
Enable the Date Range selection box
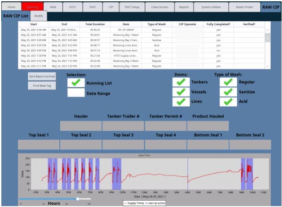click(x=75, y=93)
